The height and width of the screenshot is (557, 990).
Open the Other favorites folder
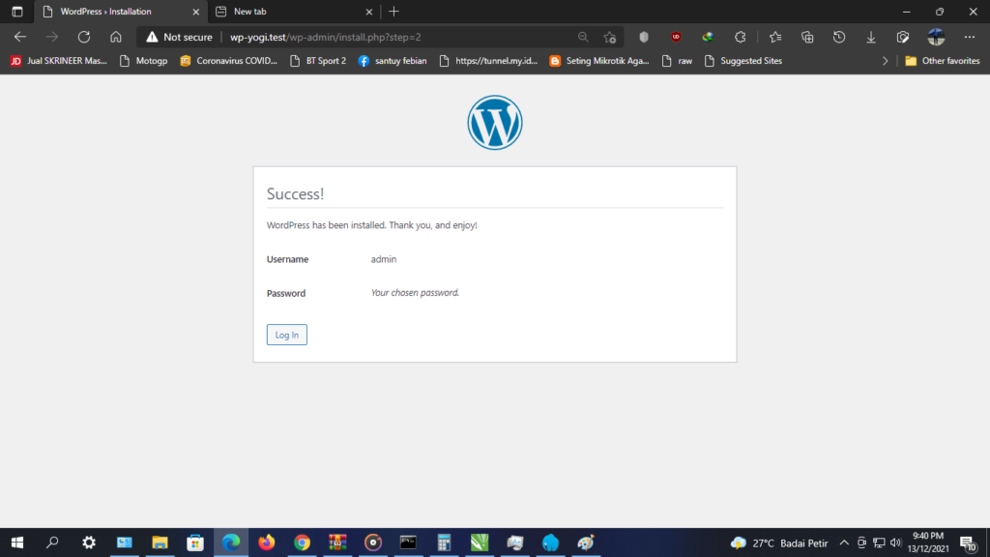(943, 61)
